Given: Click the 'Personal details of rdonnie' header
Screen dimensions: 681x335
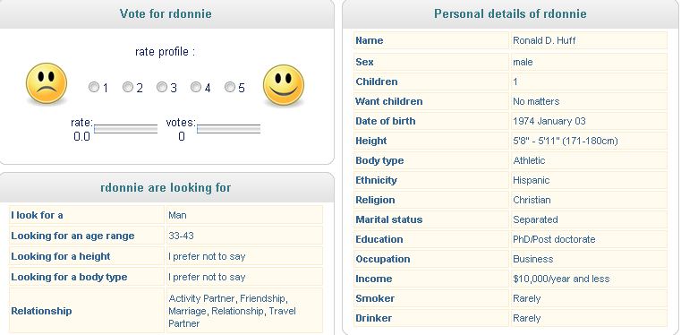Looking at the screenshot, I should coord(510,13).
